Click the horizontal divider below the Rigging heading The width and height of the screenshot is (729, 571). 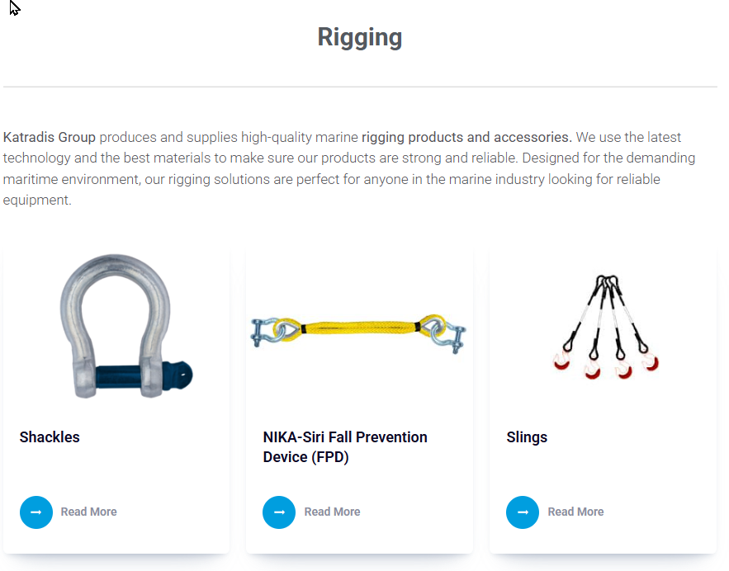pyautogui.click(x=360, y=87)
